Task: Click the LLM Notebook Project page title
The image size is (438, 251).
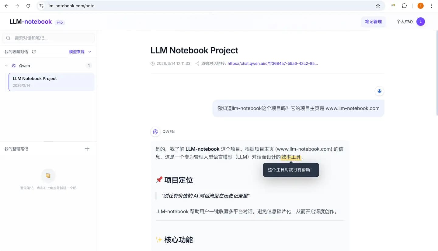Action: point(194,50)
